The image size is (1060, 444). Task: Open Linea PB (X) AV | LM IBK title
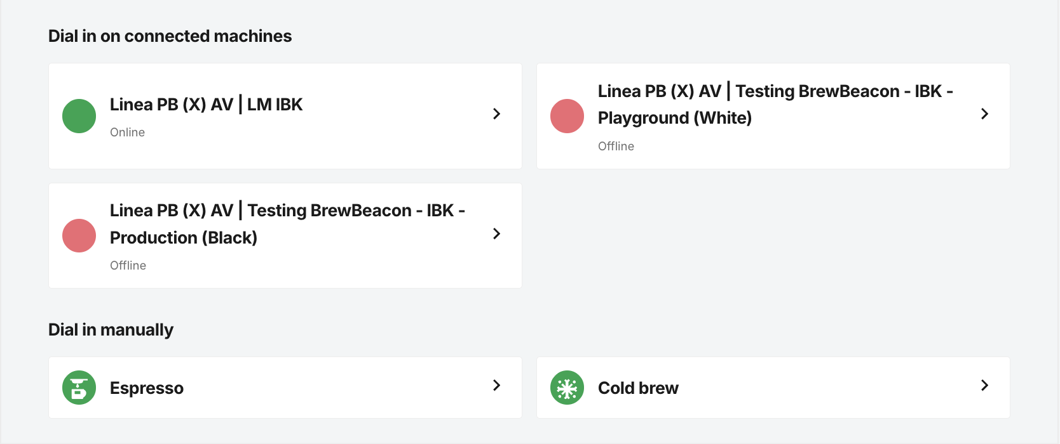[206, 104]
